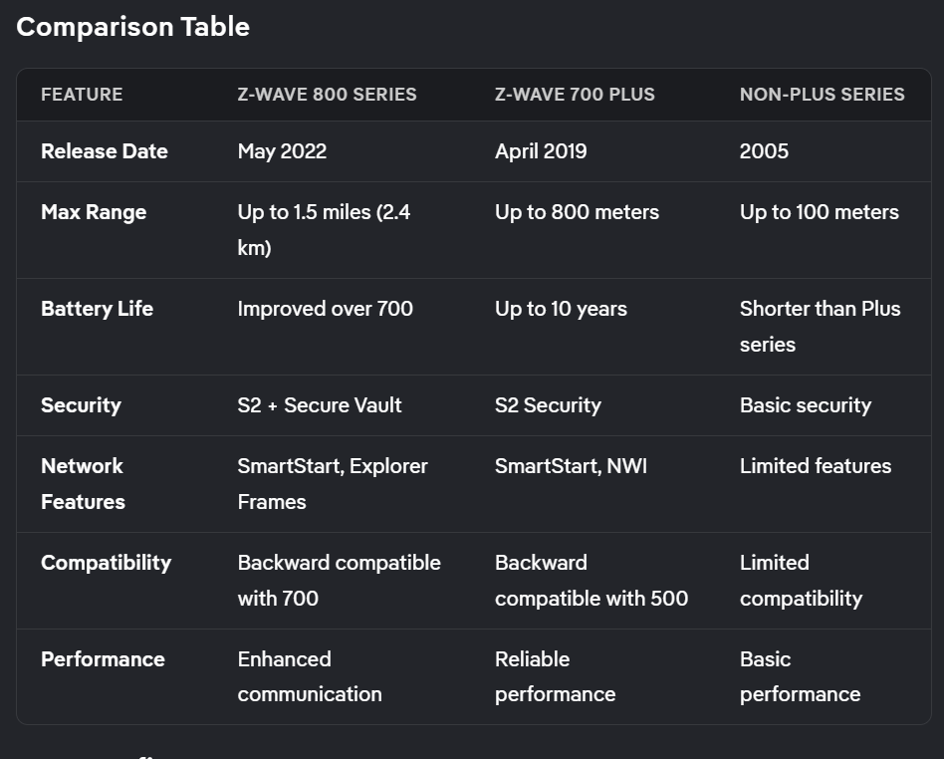The height and width of the screenshot is (759, 944).
Task: Click the Basic security cell
Action: click(x=805, y=405)
